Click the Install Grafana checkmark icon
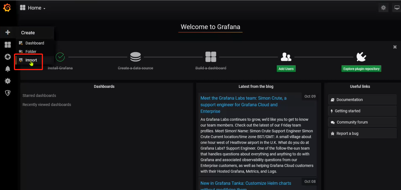Viewport: 401px width, 190px height. (60, 57)
